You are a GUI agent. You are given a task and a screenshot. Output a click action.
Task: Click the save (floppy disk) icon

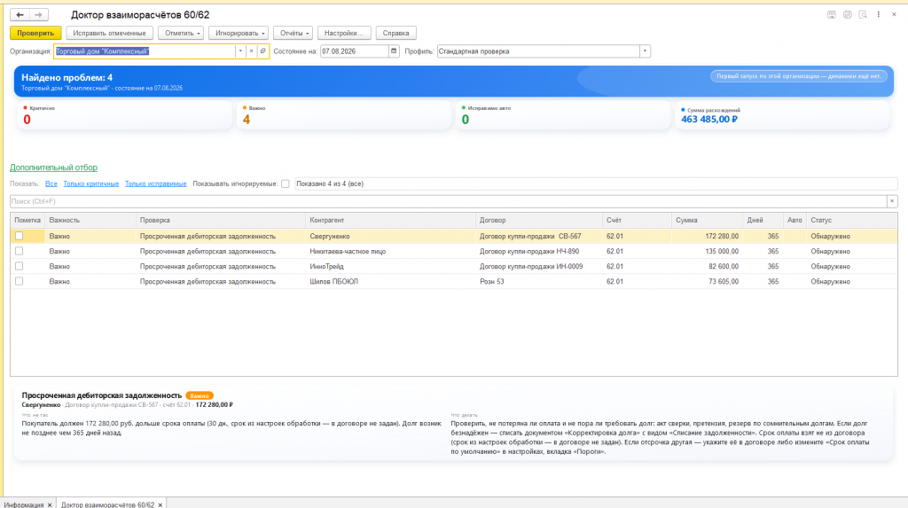831,14
